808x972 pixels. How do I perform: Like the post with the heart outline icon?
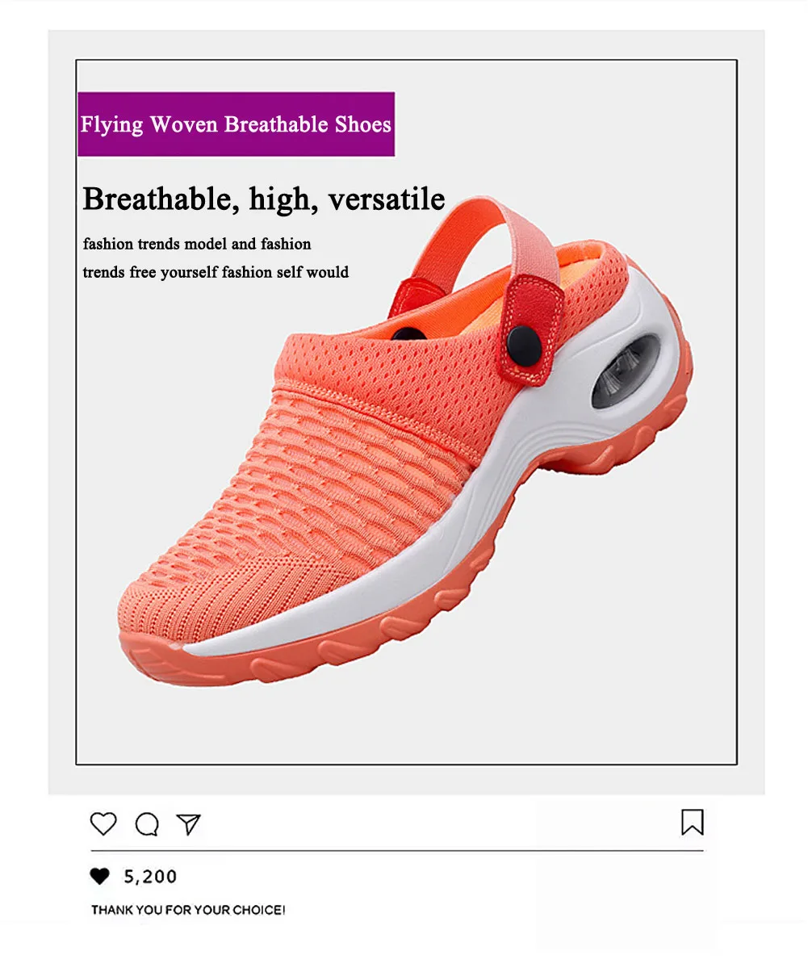coord(103,824)
